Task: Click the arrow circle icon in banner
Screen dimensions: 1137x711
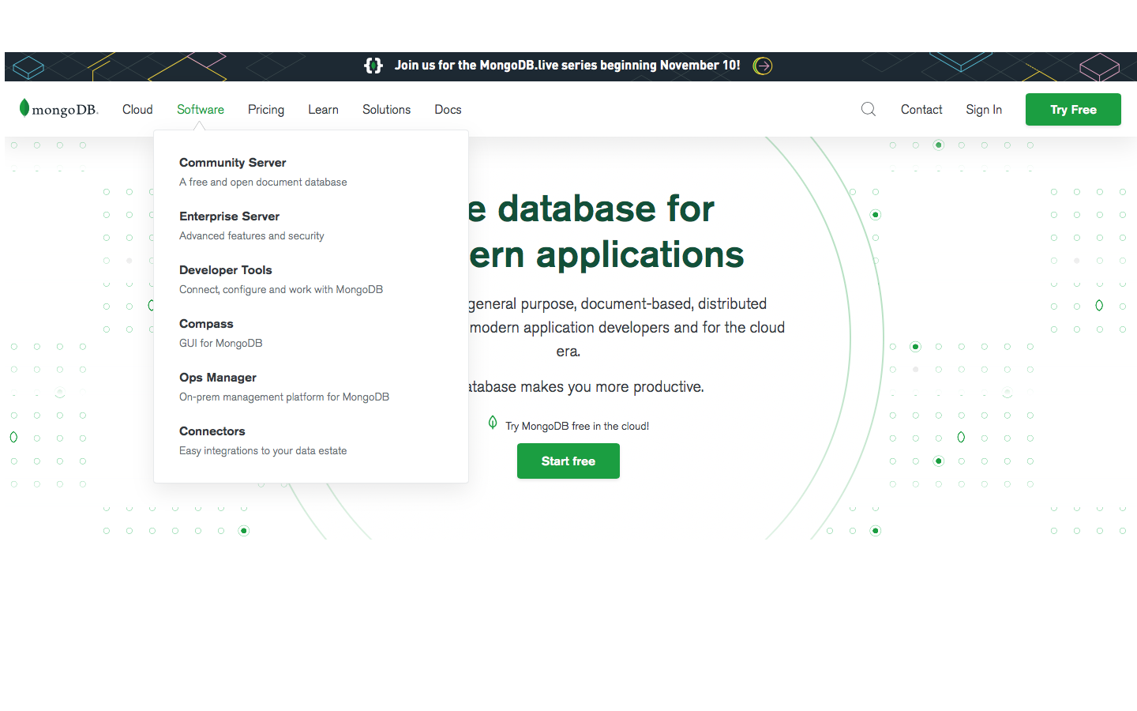Action: (x=763, y=66)
